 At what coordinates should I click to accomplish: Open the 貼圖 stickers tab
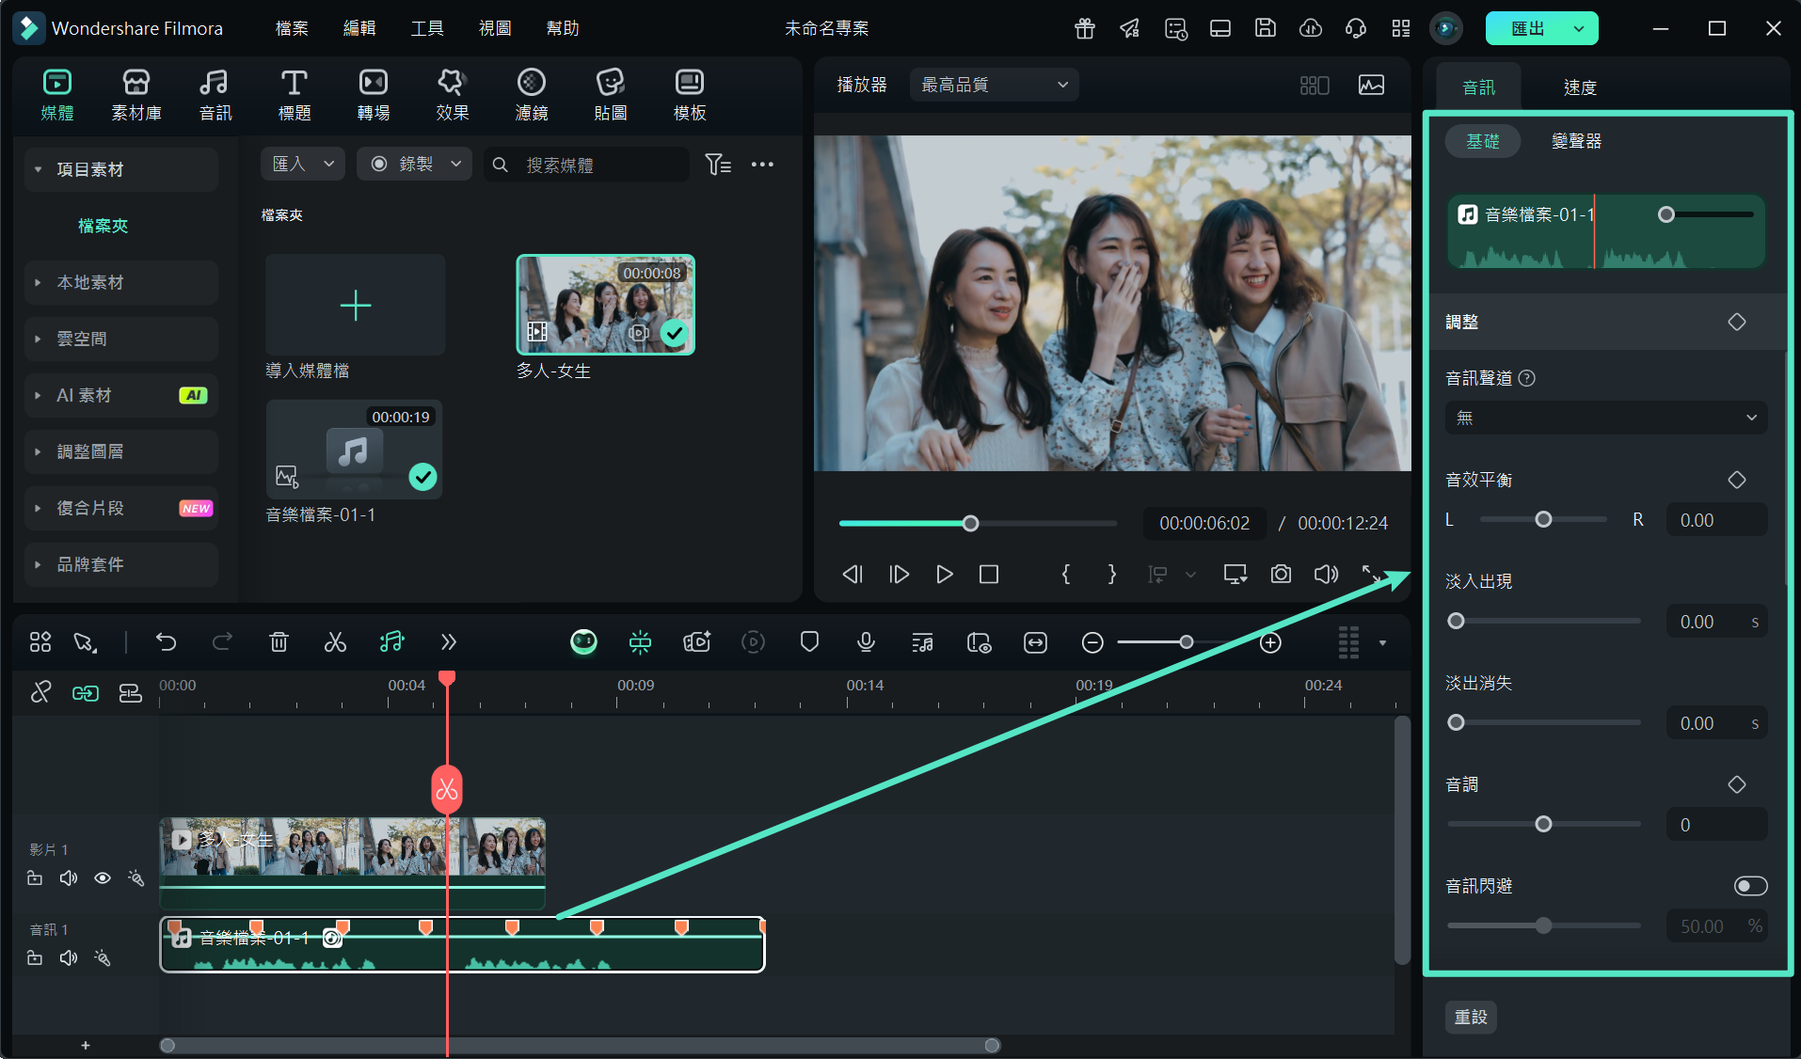611,95
